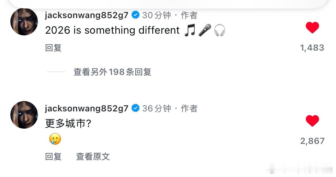Viewport: 336px width, 177px height.
Task: Click 回复 under the second comment
Action: [53, 157]
